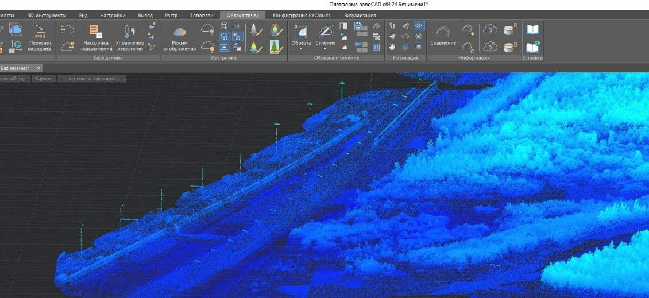Close the Без имени1 document tab
Image resolution: width=649 pixels, height=298 pixels.
(x=38, y=68)
